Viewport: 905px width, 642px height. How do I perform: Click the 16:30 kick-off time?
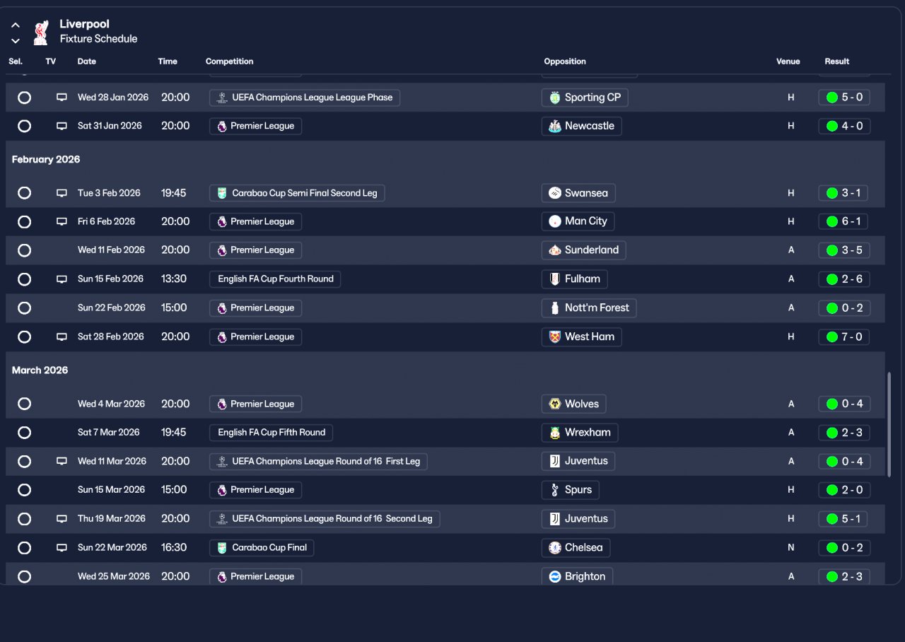pos(174,547)
